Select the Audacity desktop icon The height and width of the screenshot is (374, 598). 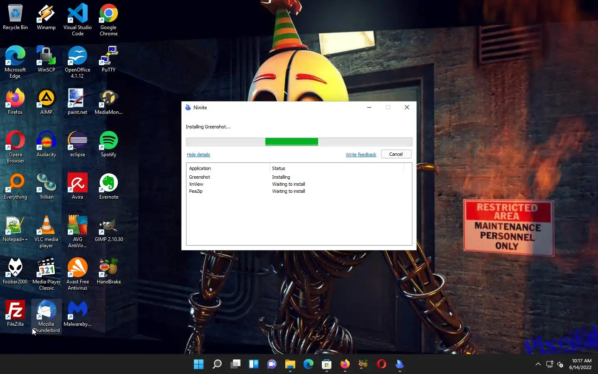46,144
